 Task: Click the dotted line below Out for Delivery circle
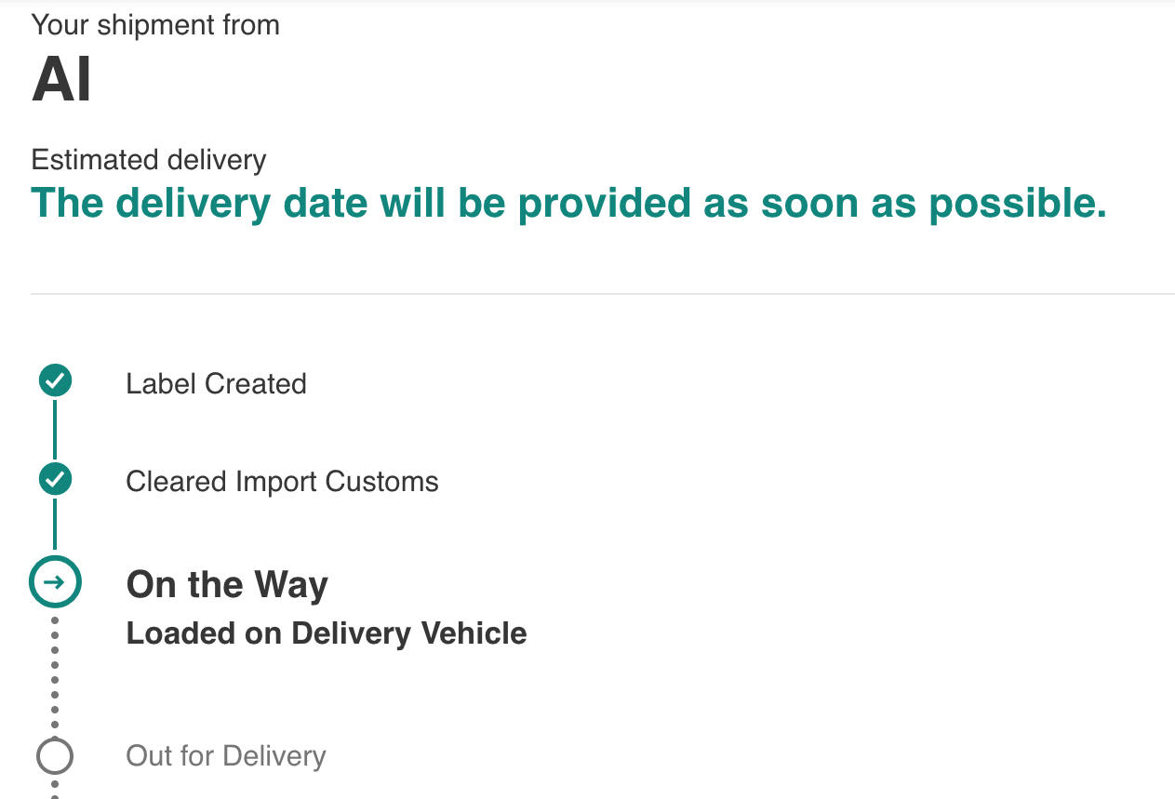55,789
